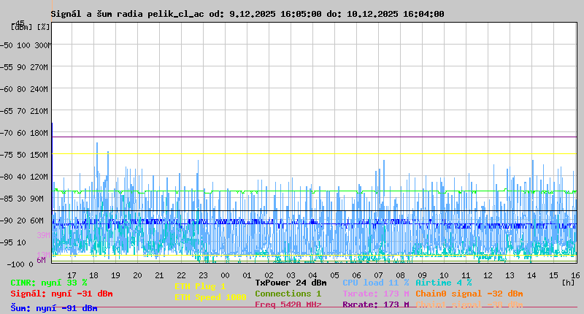Viewport: 584px width, 314px height.
Task: Click the CINR legend entry
Action: 48,283
